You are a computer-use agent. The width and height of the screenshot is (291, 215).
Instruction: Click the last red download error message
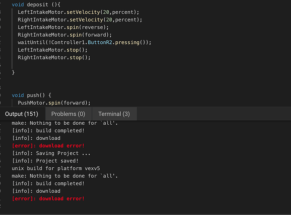tap(48, 199)
